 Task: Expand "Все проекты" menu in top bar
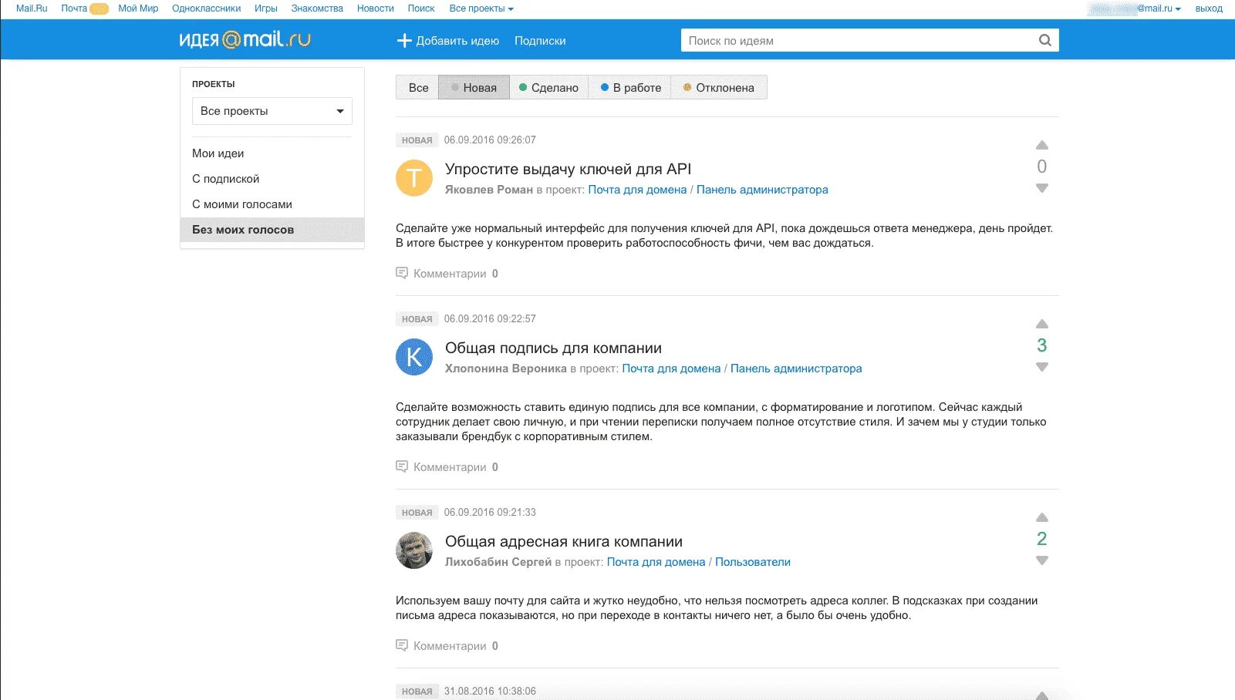pos(481,8)
